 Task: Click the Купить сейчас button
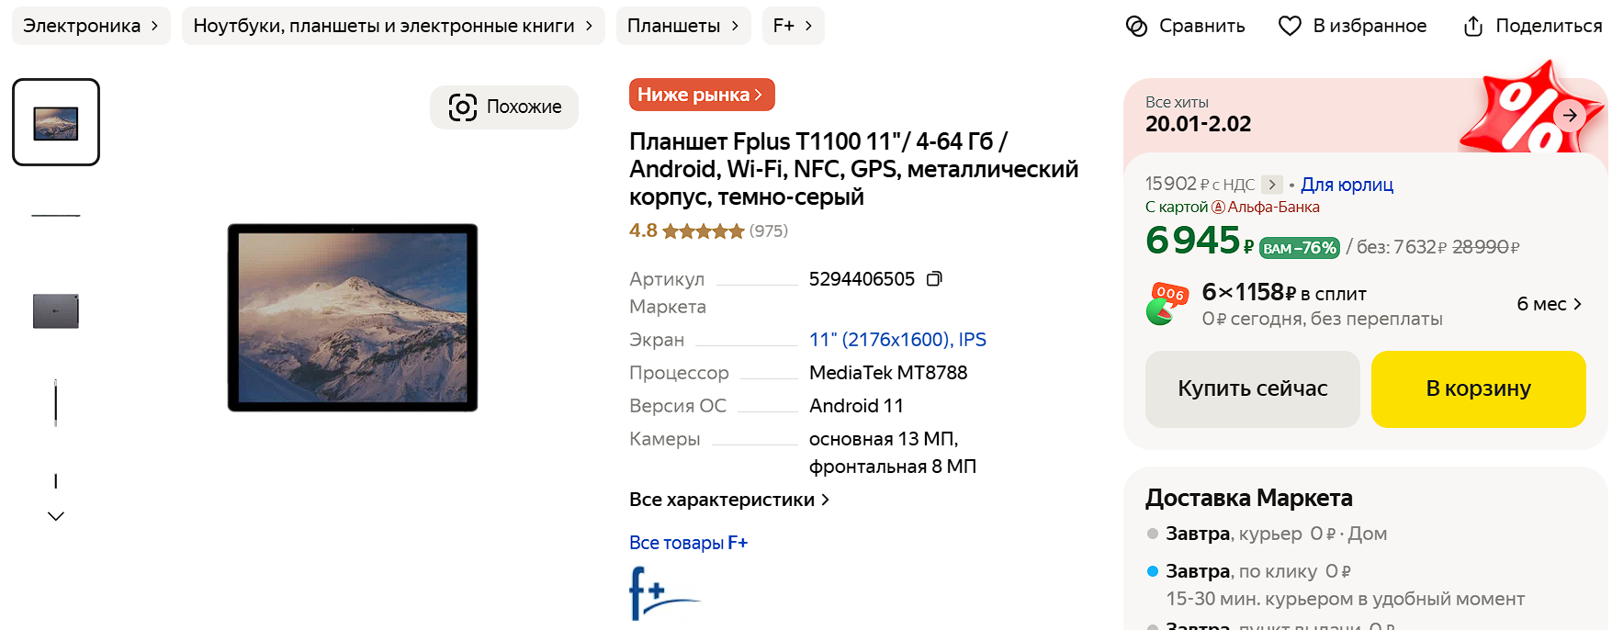pos(1253,388)
